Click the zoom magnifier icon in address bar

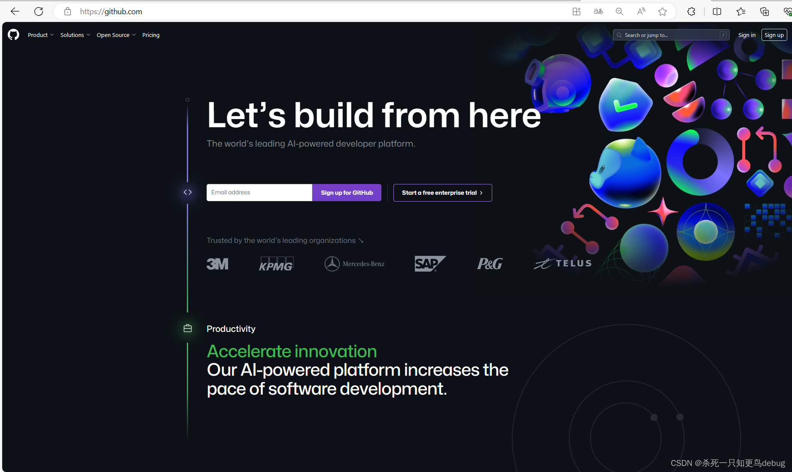pyautogui.click(x=619, y=12)
